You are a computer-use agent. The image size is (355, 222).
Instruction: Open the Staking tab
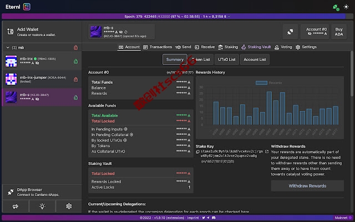click(228, 47)
